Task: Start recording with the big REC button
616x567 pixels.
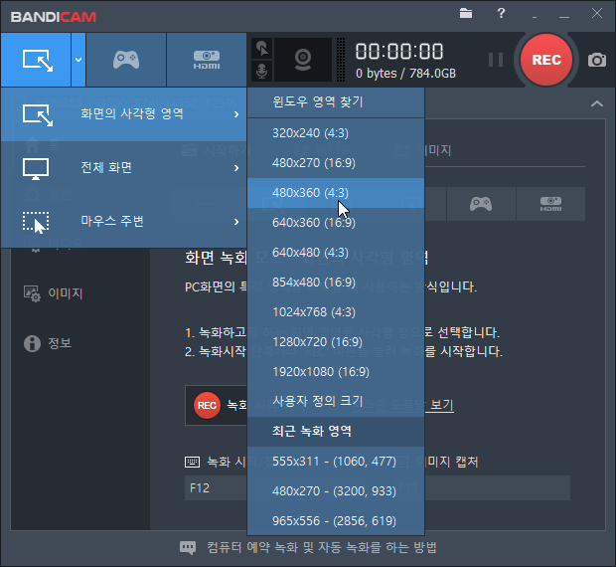Action: point(546,60)
